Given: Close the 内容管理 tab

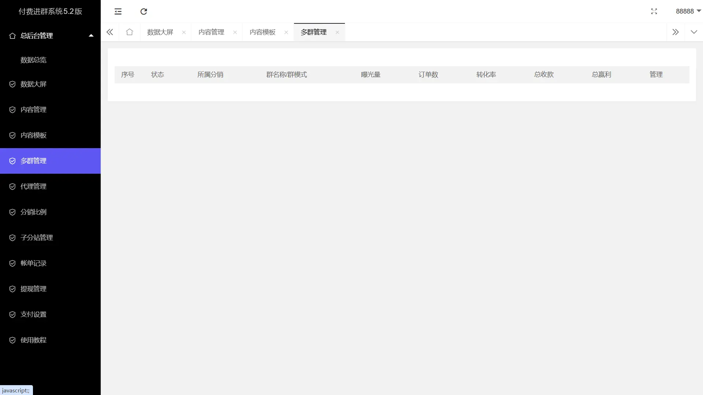Looking at the screenshot, I should click(235, 32).
